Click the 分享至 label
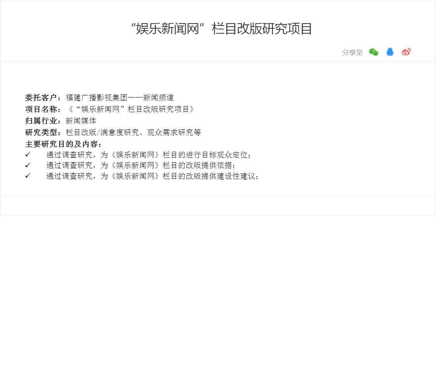Viewport: 436px width, 387px height. (x=352, y=53)
